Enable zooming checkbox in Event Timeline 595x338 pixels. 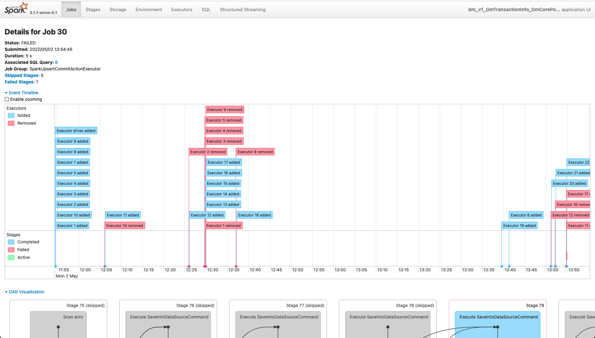point(7,99)
